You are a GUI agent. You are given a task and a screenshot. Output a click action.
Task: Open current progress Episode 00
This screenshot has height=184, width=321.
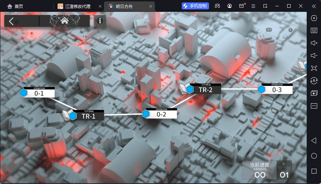260,170
